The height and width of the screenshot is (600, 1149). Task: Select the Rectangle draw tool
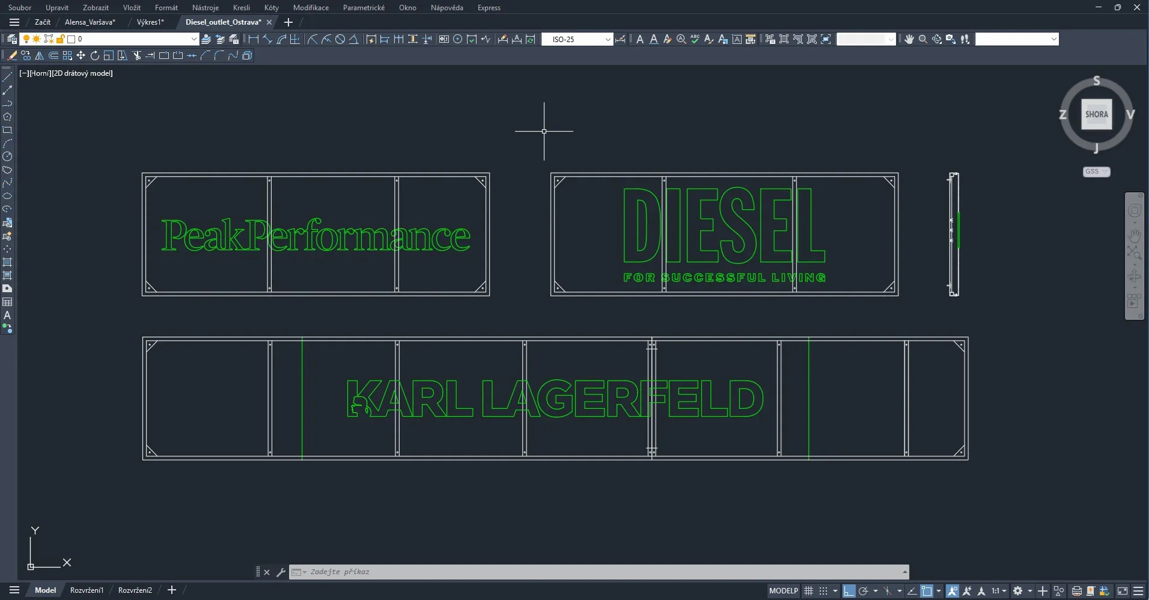(7, 130)
